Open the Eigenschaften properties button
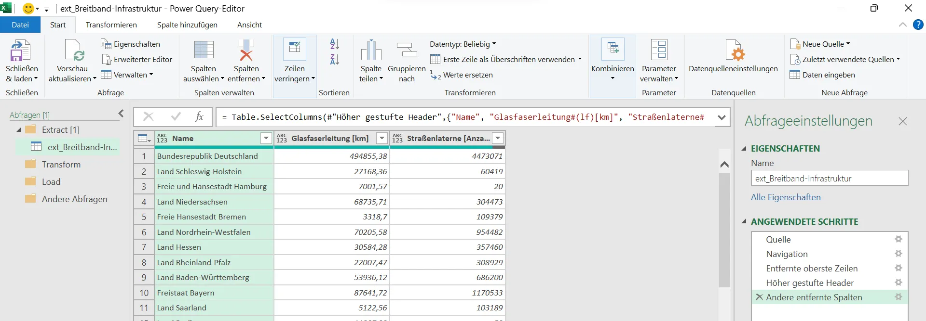 click(x=130, y=44)
